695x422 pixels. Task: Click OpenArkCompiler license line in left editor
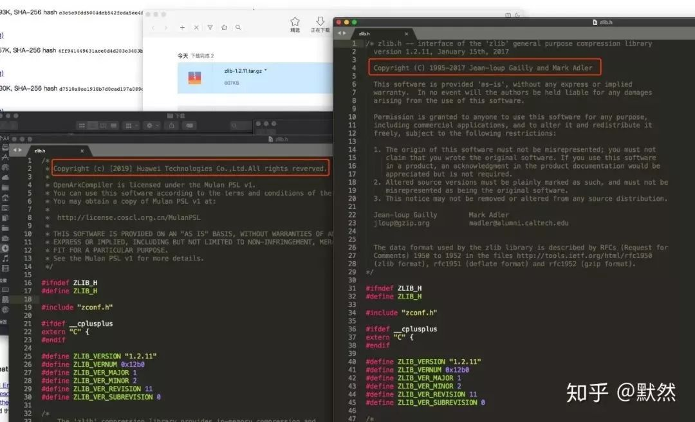(x=154, y=185)
